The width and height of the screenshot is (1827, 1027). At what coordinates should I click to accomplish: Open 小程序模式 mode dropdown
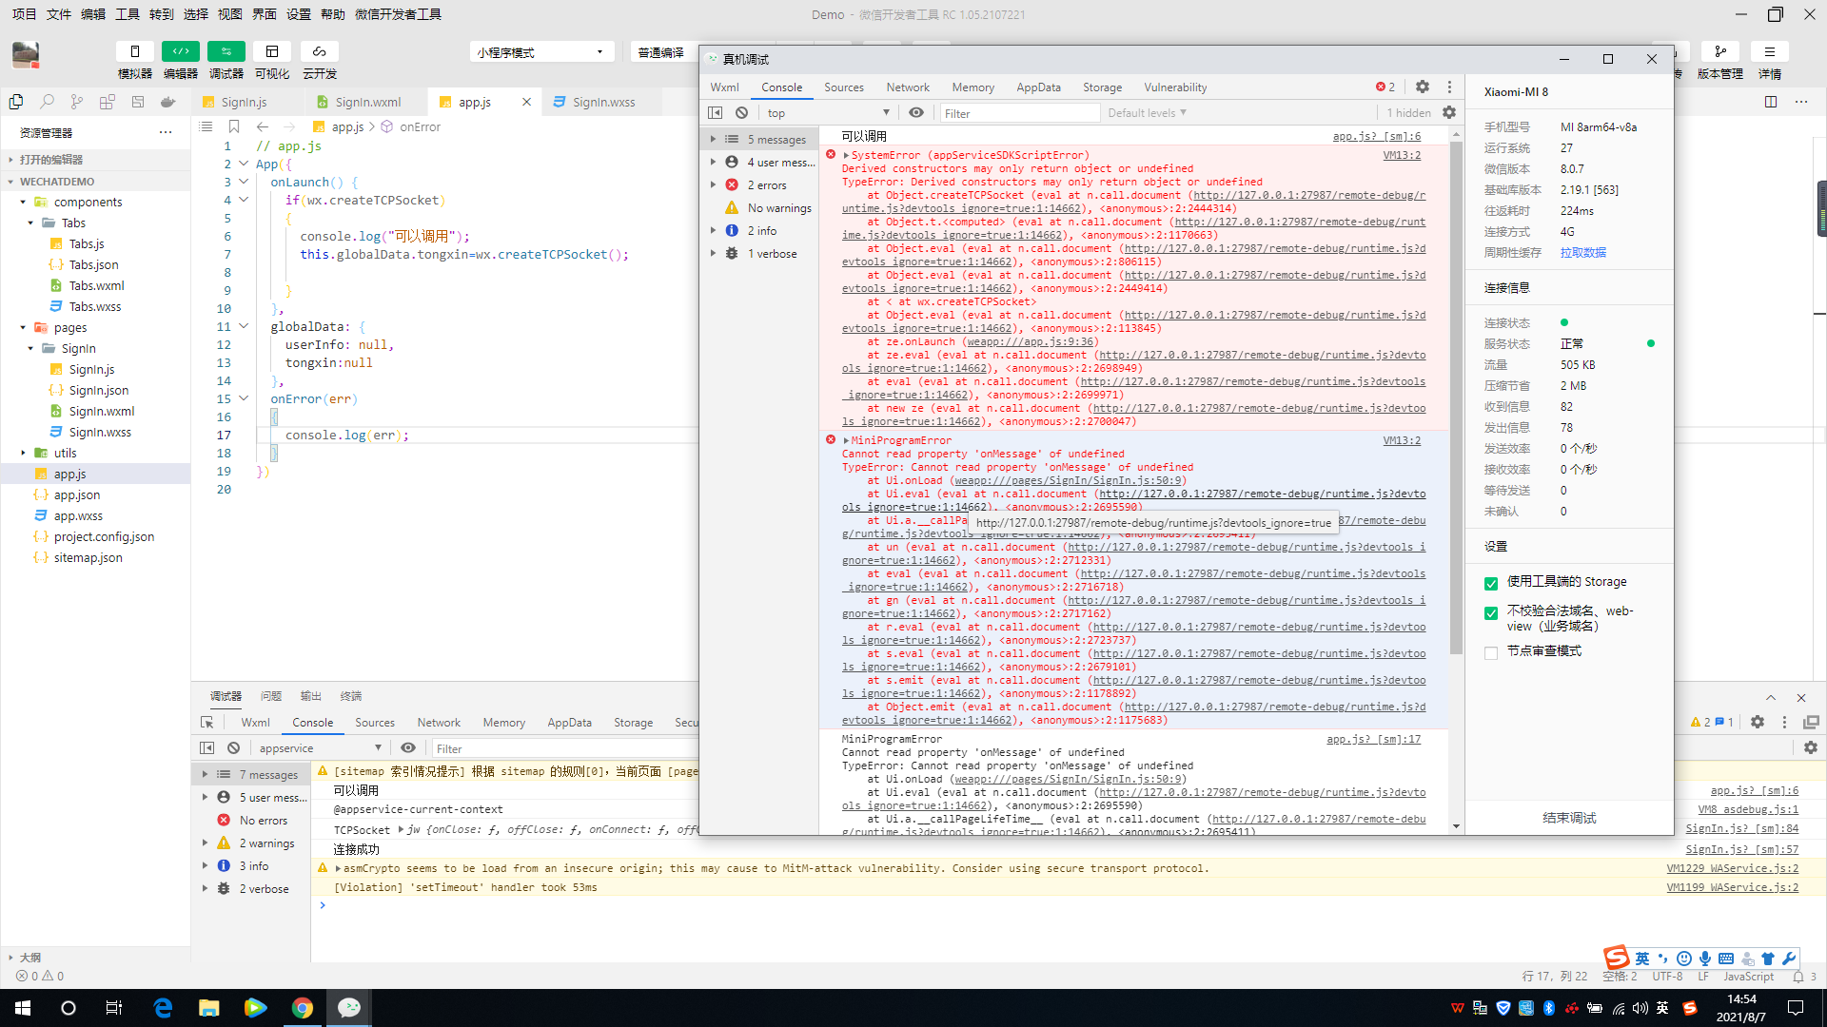point(540,52)
